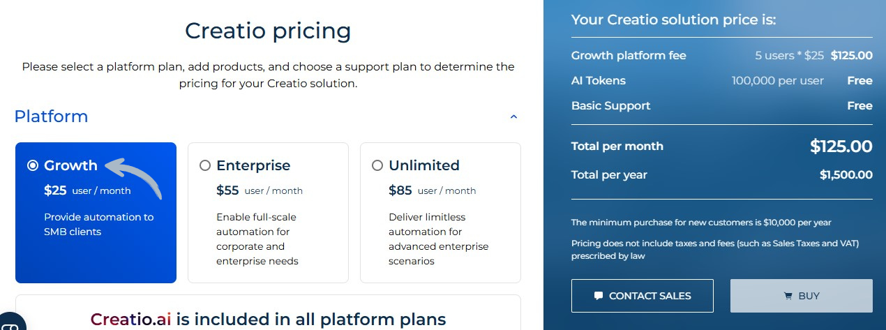Pick the Unlimited plan radio button
Viewport: 886px width, 330px height.
[x=377, y=165]
